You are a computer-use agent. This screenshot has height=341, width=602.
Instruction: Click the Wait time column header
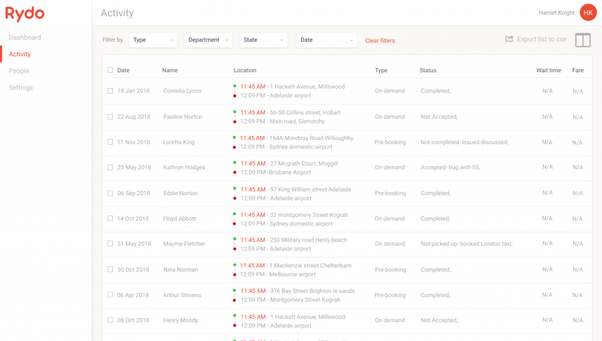coord(548,71)
